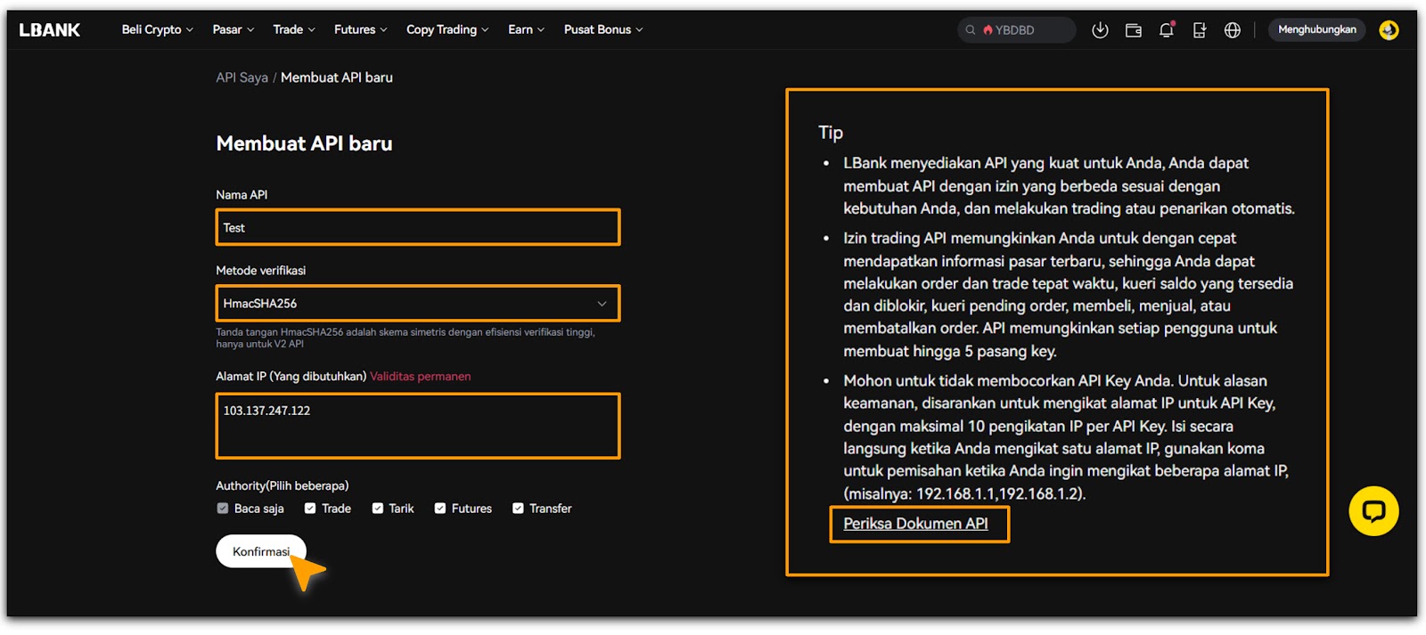Open the notifications bell
This screenshot has height=635, width=1426.
click(1166, 30)
